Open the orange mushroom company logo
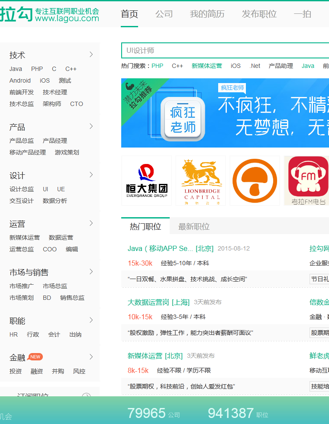Image resolution: width=329 pixels, height=424 pixels. (255, 181)
